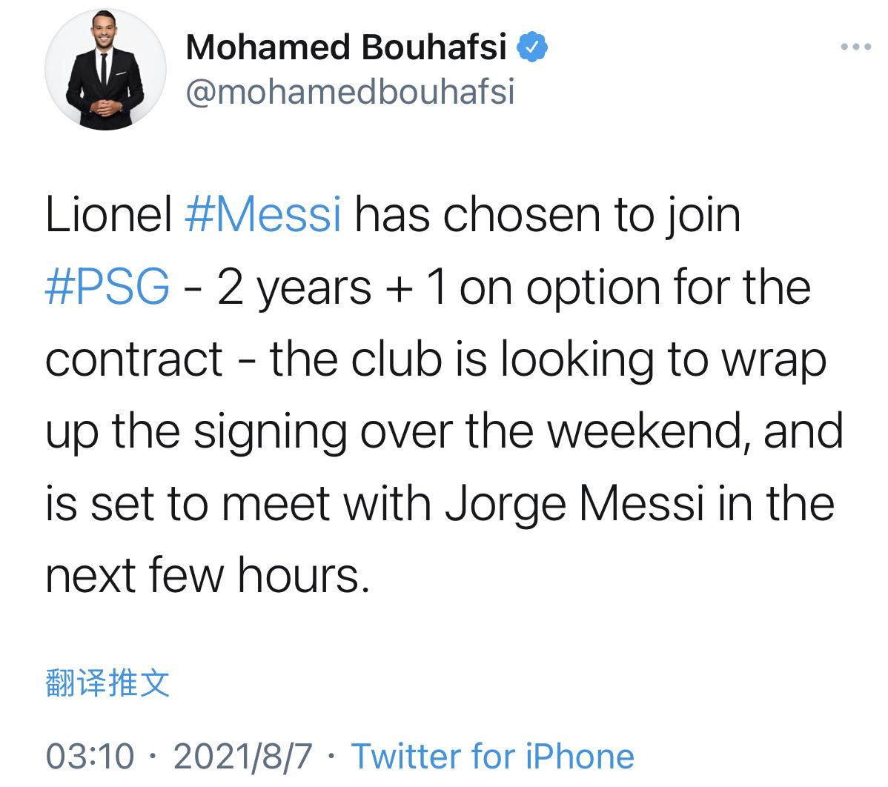
Task: Click the word "contract" in the tweet
Action: [134, 360]
